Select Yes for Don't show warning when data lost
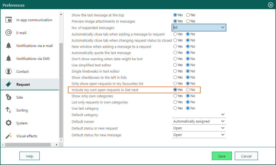276x165 pixels. point(175,59)
